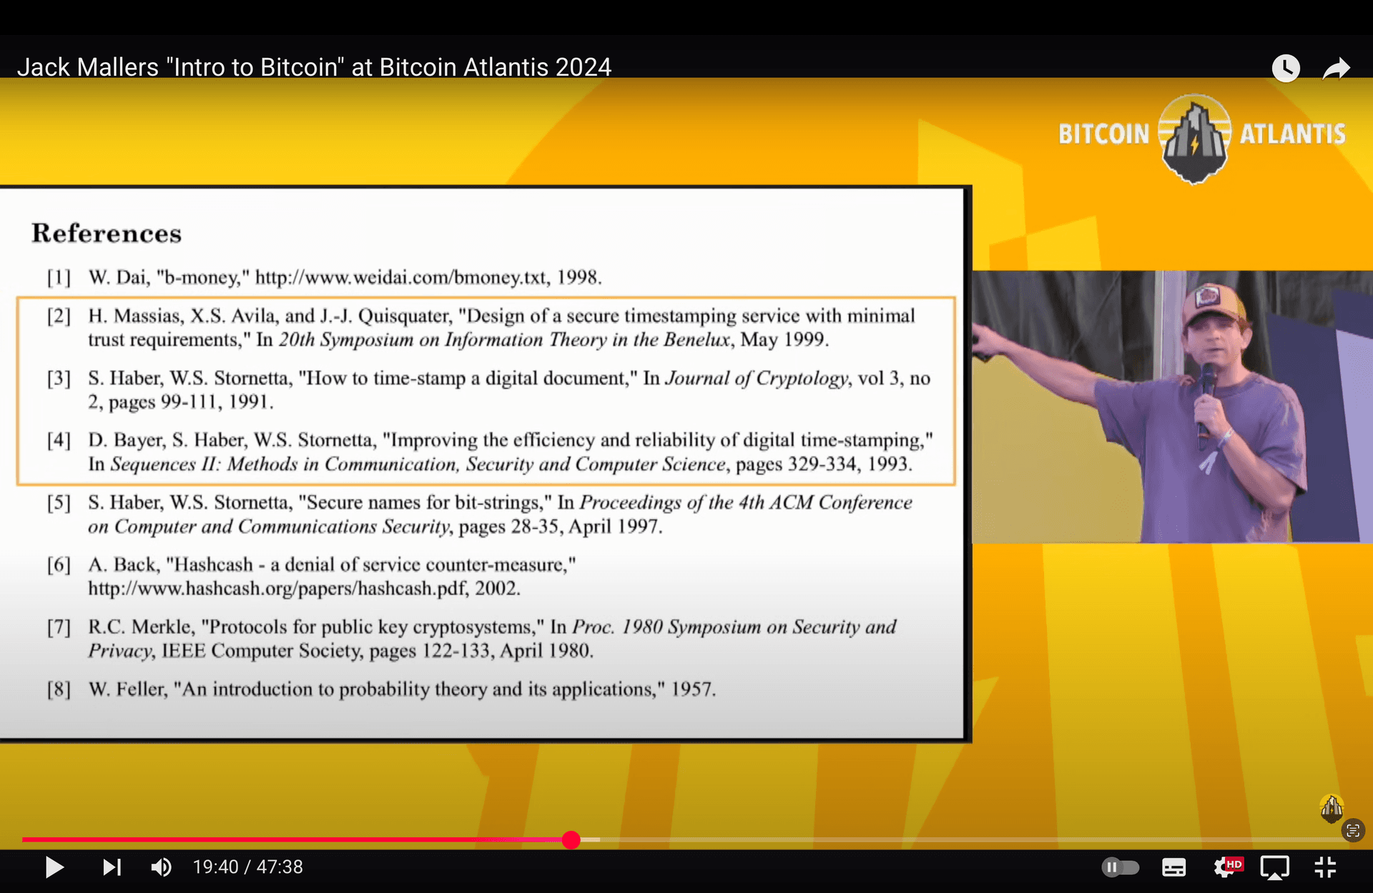Seek into the unplayed gray progress bar
The height and width of the screenshot is (893, 1373).
pyautogui.click(x=930, y=840)
